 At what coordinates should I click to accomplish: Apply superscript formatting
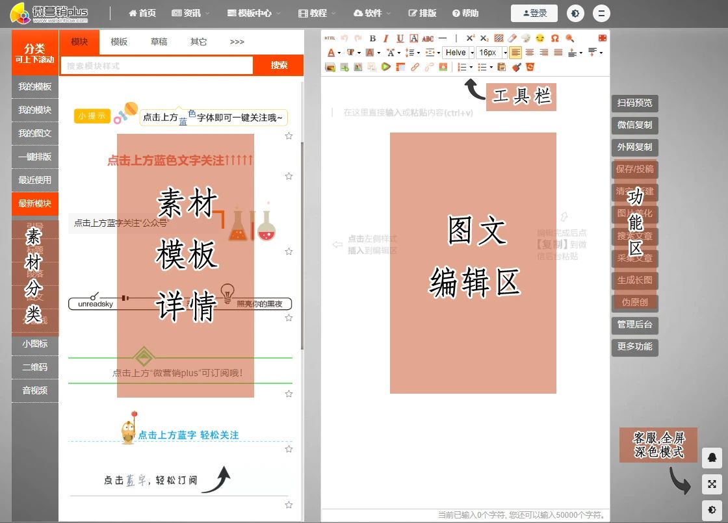pos(471,38)
